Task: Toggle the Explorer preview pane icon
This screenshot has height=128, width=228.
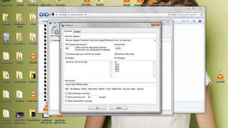Action: click(193, 21)
